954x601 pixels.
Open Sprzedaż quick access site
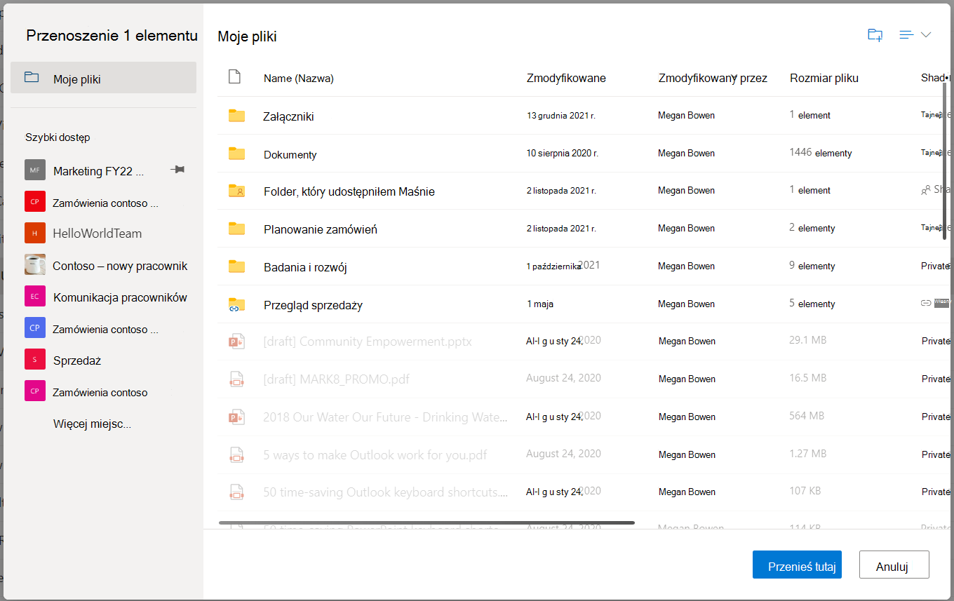click(77, 360)
